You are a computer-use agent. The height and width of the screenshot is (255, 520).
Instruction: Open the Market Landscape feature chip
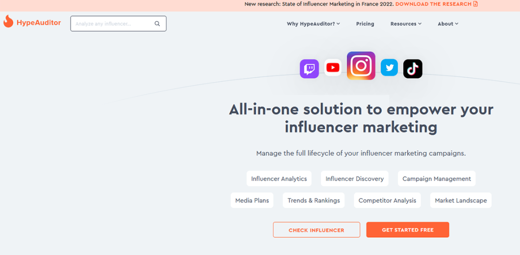click(x=461, y=200)
